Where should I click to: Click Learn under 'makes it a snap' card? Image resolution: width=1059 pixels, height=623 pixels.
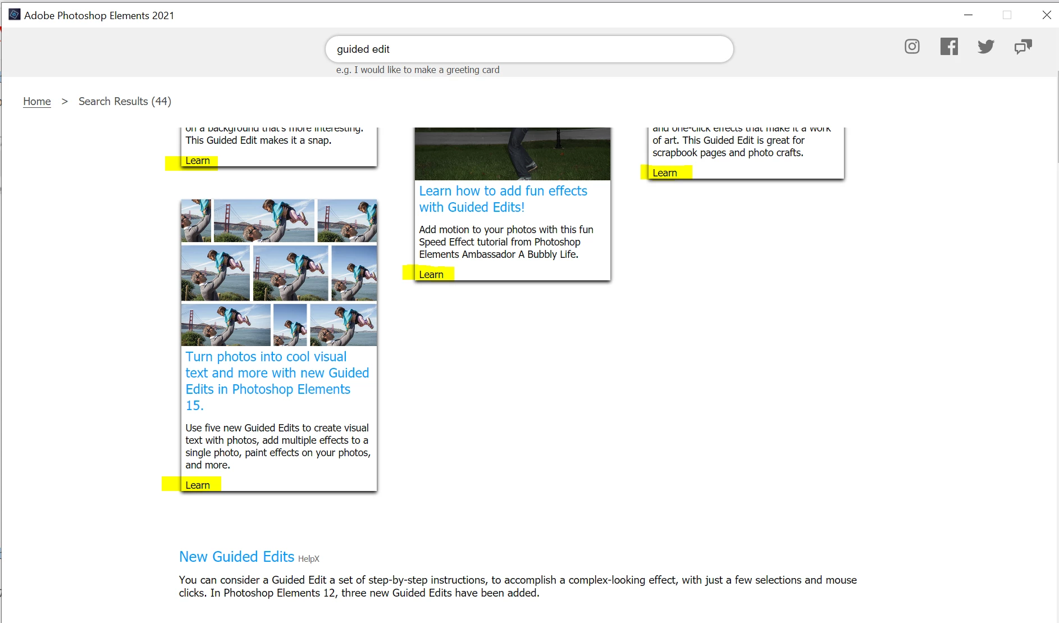click(x=198, y=161)
